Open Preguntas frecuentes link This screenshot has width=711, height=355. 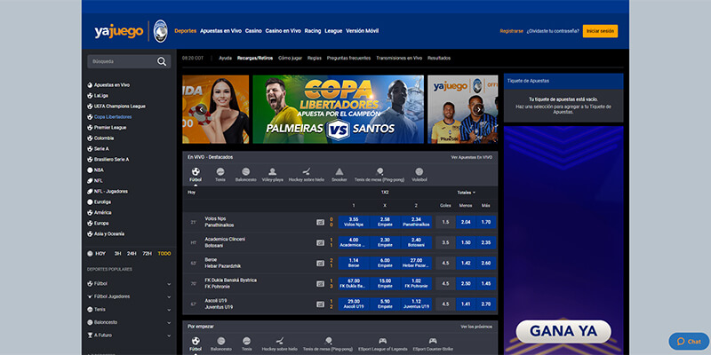coord(348,58)
